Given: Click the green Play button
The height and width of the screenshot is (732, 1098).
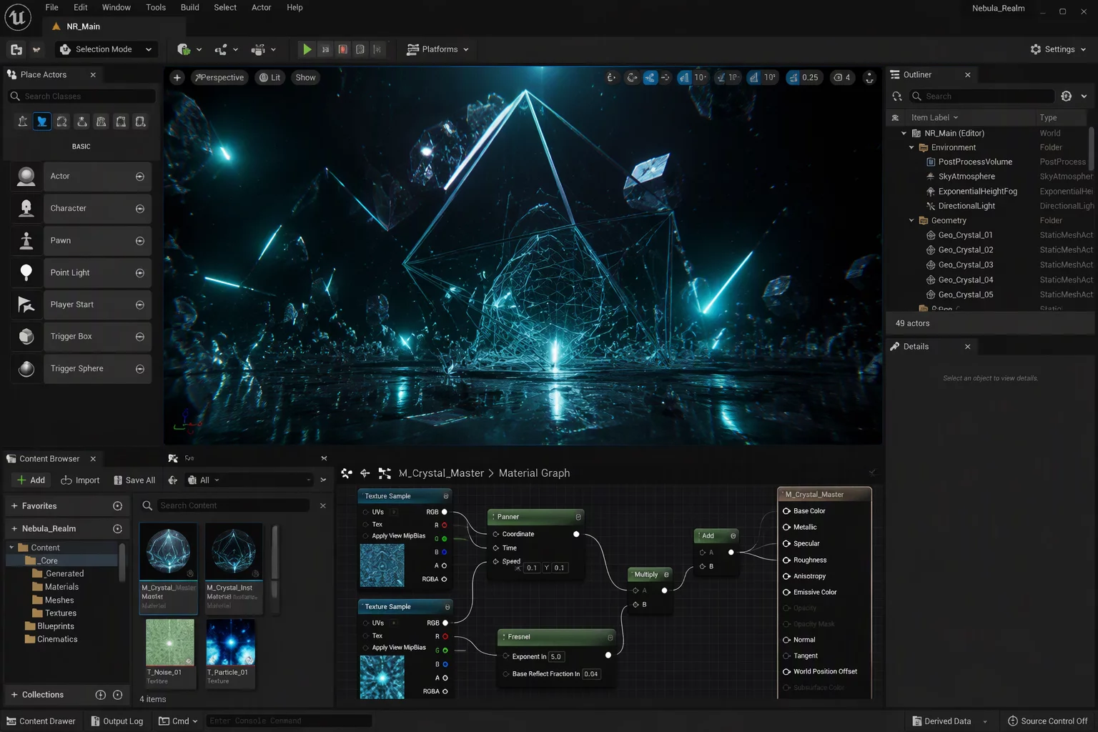Looking at the screenshot, I should point(307,49).
